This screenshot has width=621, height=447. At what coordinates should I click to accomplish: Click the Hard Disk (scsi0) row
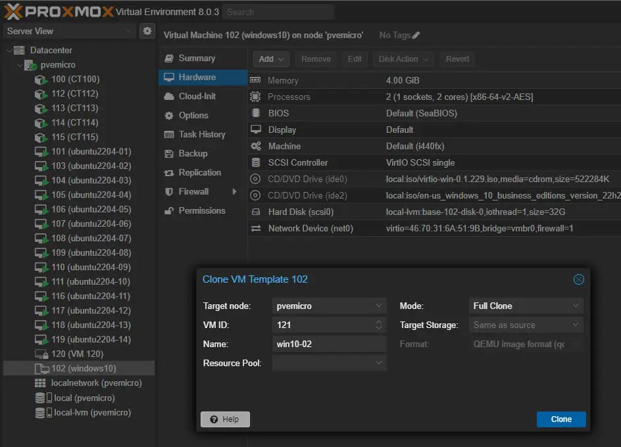434,212
